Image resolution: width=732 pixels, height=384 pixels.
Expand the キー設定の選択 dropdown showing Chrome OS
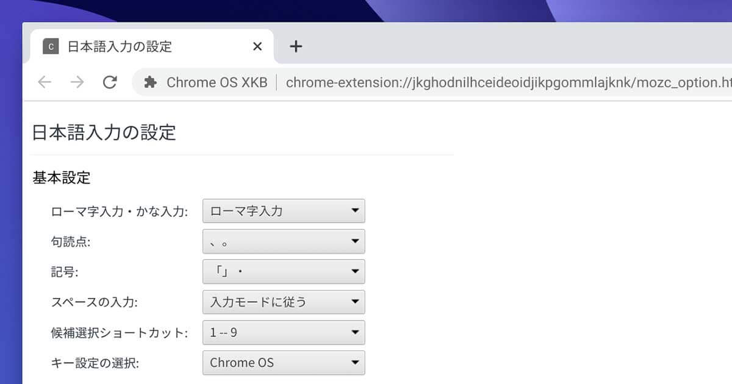[284, 363]
